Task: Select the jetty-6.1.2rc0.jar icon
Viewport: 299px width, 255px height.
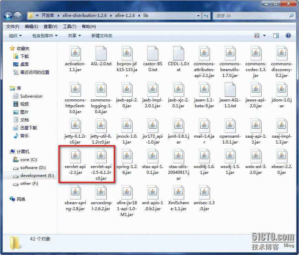Action: [75, 126]
